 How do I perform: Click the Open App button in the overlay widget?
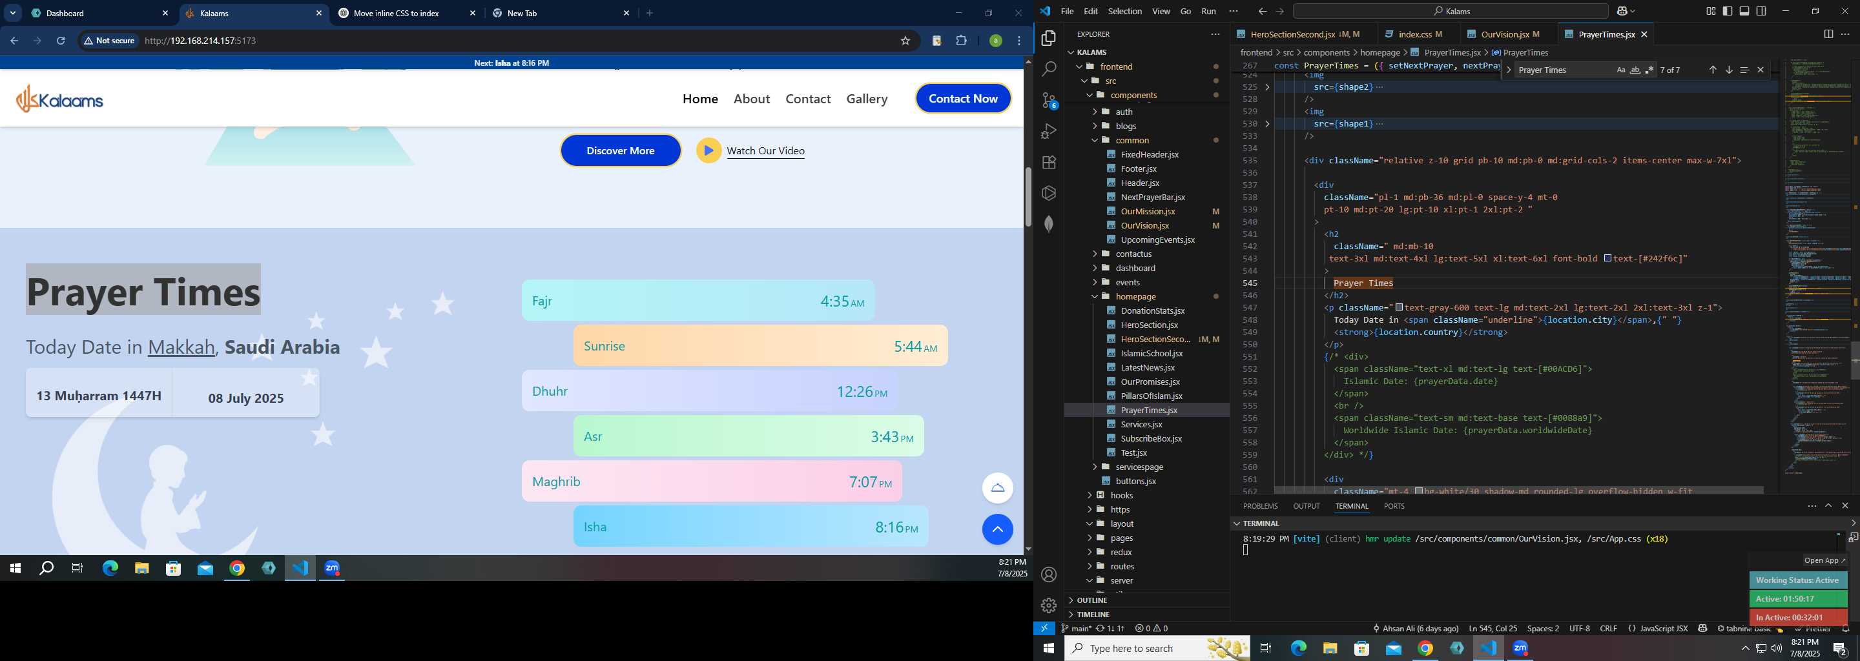(x=1824, y=561)
